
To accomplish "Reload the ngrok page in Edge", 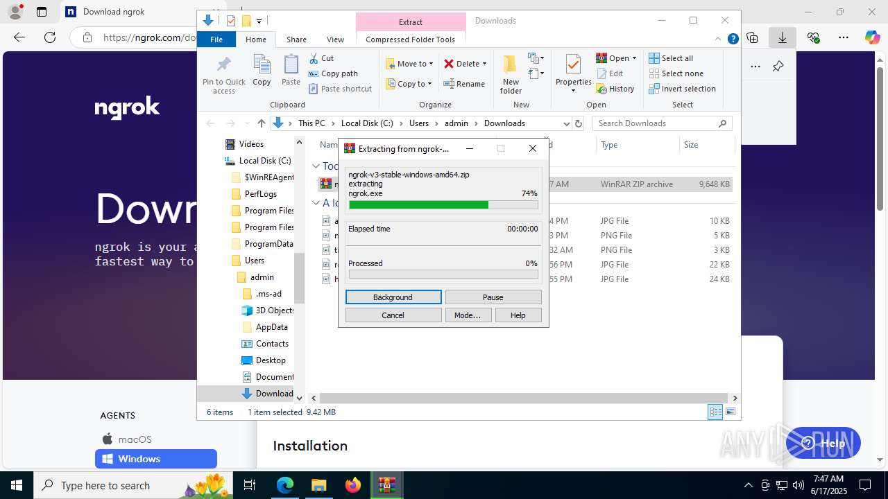I will pos(50,37).
